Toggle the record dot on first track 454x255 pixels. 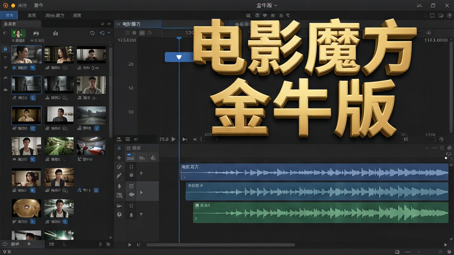(x=131, y=175)
